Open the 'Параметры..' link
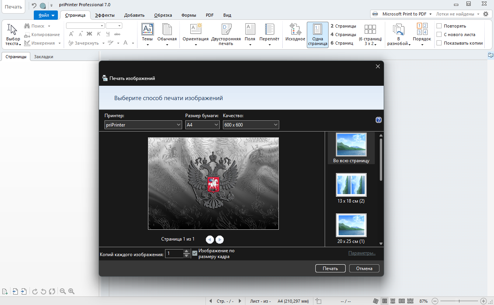The image size is (494, 305). [362, 253]
